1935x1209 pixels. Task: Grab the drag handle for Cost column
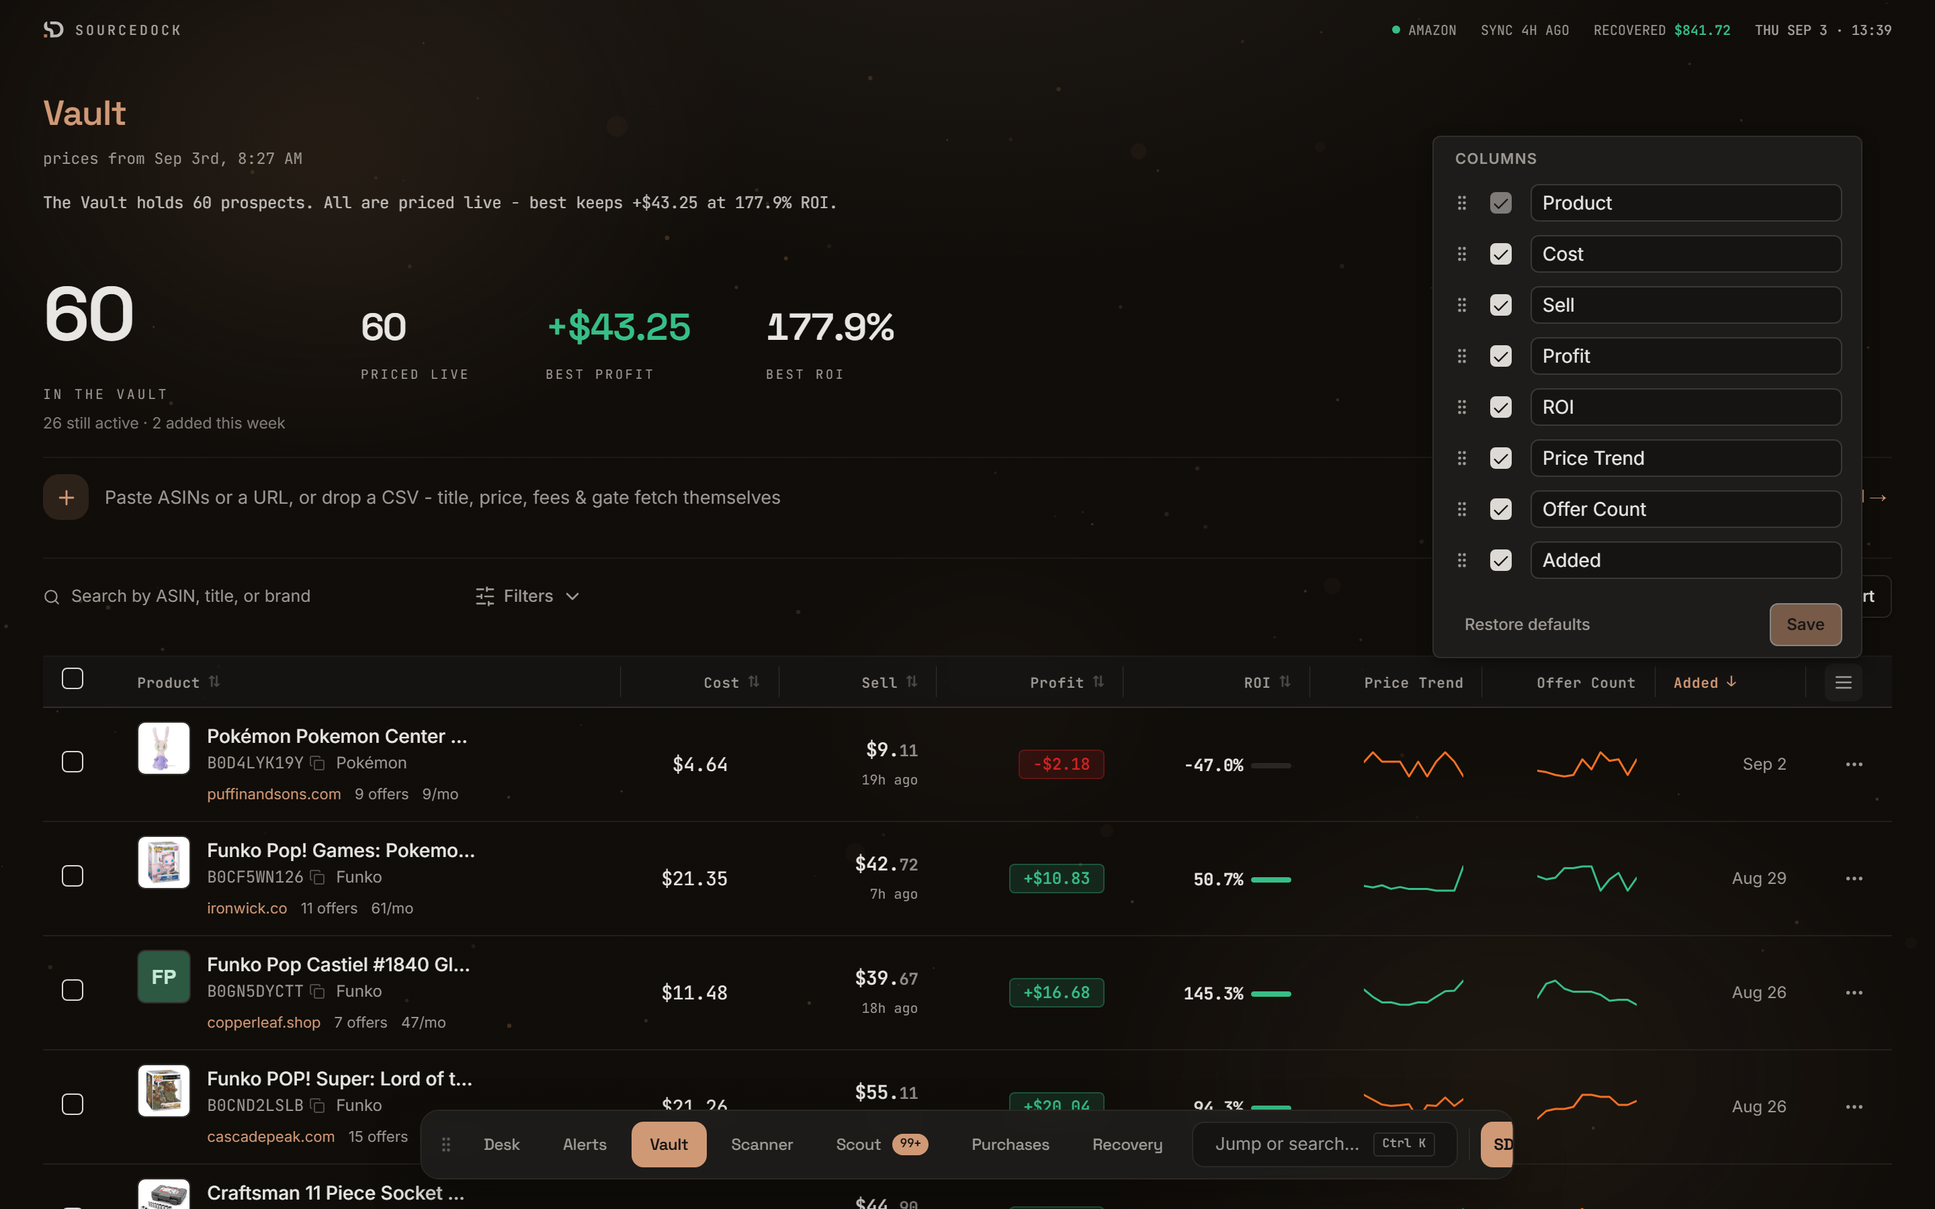point(1461,255)
